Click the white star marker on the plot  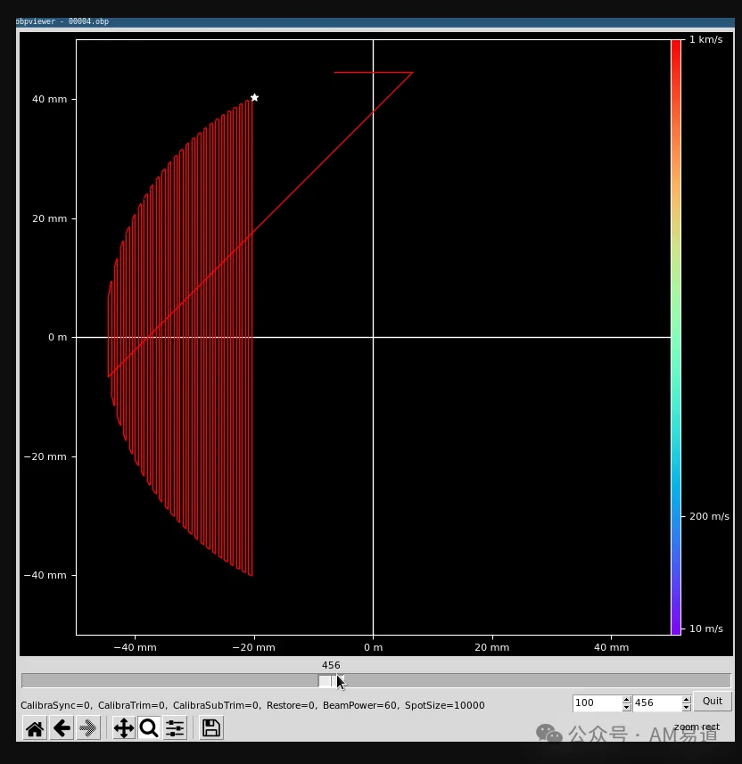pos(254,97)
